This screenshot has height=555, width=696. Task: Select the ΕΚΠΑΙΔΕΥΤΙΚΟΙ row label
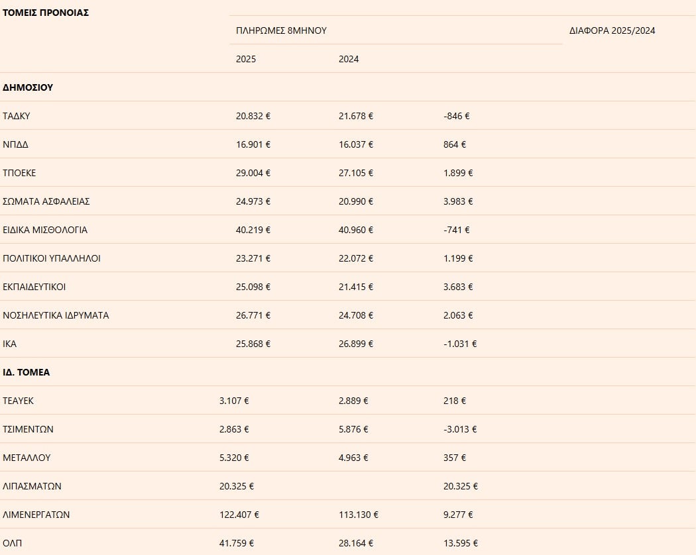click(34, 287)
